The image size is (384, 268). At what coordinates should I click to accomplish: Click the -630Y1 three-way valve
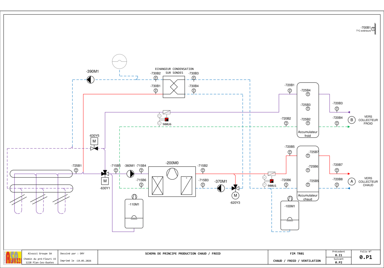(x=105, y=174)
